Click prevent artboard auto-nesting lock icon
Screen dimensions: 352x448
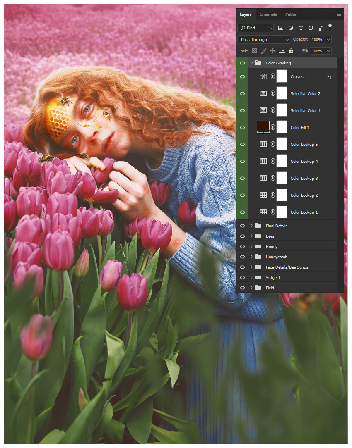(282, 51)
